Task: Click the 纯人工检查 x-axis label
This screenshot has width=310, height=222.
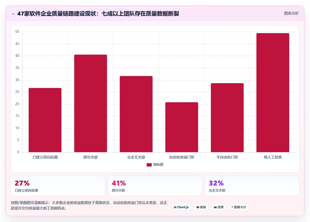Action: point(273,157)
